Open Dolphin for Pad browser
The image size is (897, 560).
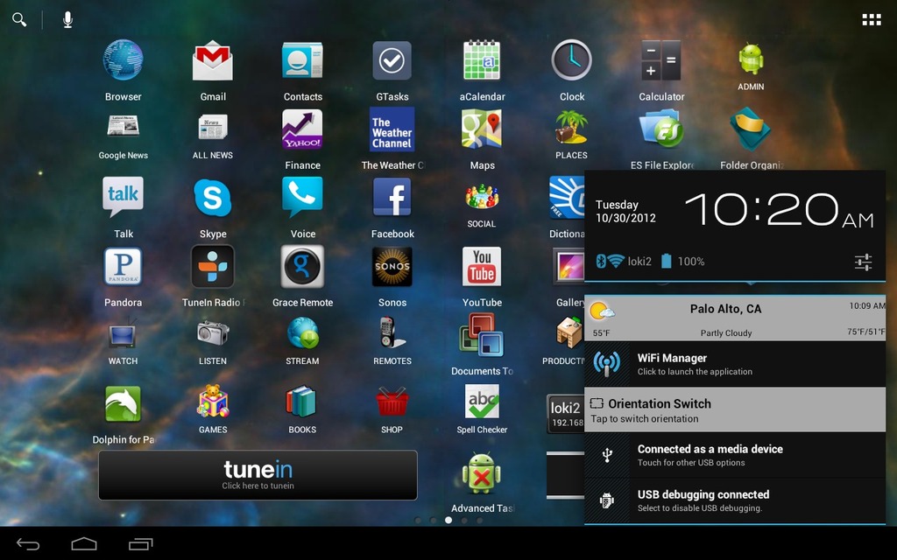[x=123, y=403]
